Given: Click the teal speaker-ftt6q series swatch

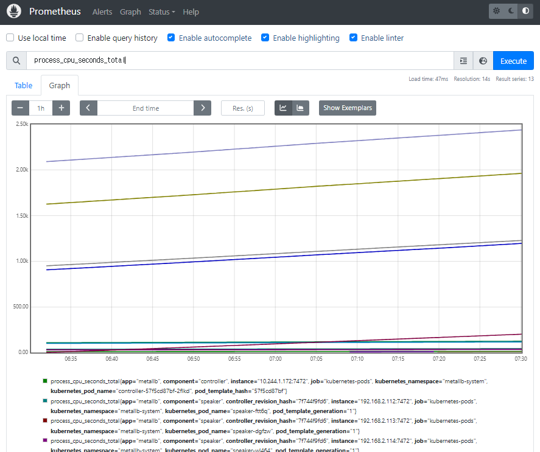Looking at the screenshot, I should click(45, 401).
